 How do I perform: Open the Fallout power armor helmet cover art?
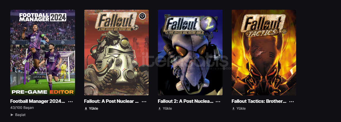[116, 52]
